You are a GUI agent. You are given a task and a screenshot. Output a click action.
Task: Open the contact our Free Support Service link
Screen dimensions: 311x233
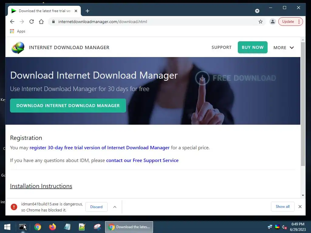point(142,160)
